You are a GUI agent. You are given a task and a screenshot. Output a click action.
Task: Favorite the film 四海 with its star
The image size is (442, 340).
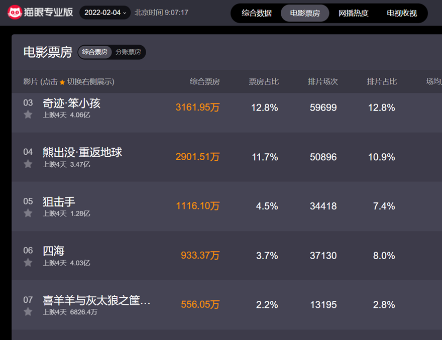(x=28, y=263)
